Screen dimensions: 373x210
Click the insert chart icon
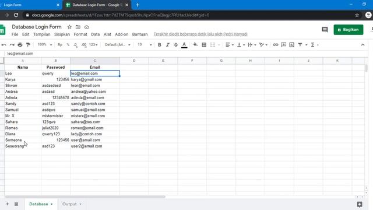point(291,45)
